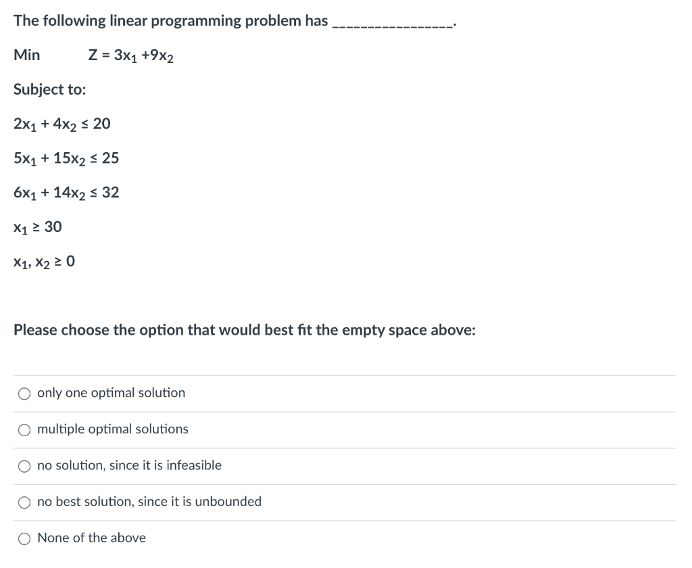
Task: Click the 'multiple optimal solutions' answer text
Action: [113, 429]
